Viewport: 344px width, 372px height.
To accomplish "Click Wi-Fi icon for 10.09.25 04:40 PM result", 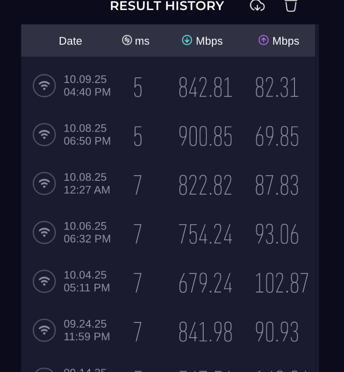I will point(44,86).
